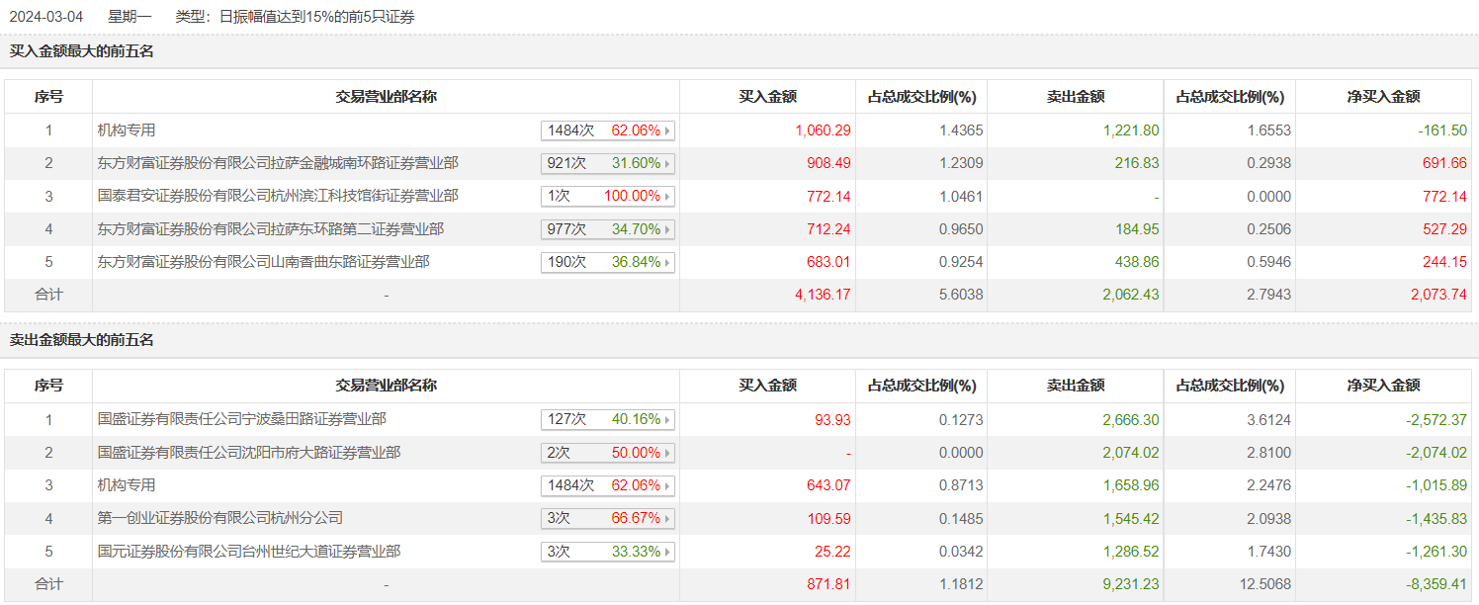Click 东方财富证券拉萨东环路第二证券营业部
1479x605 pixels.
coord(271,229)
